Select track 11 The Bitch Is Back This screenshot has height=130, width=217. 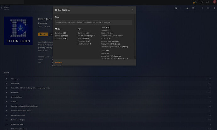[108, 124]
